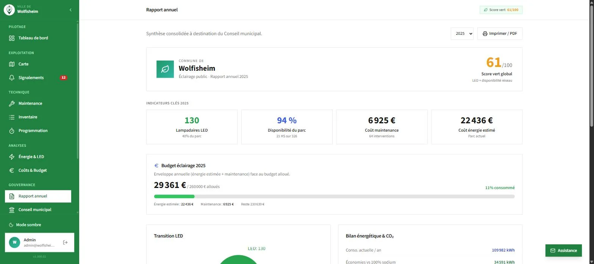Click the red 12 signalements badge

point(63,78)
